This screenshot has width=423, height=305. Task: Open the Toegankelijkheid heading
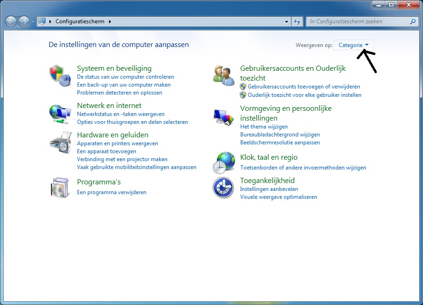tap(267, 181)
